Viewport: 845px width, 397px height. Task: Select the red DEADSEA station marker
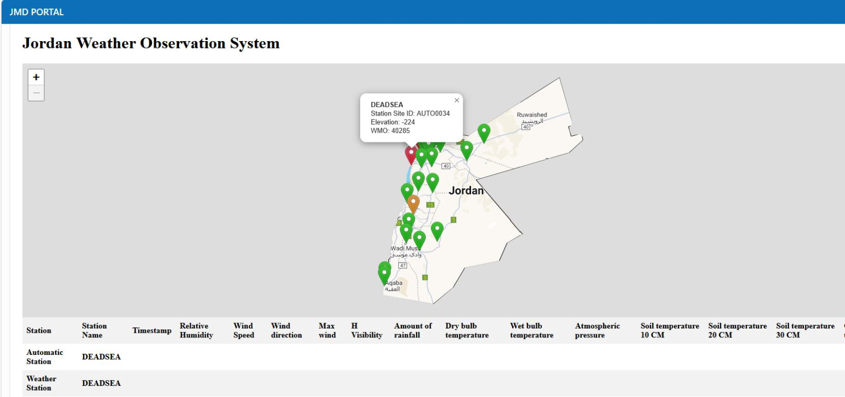click(x=411, y=155)
